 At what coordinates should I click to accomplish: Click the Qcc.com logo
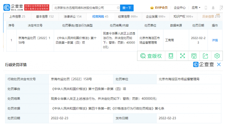[x=13, y=8]
